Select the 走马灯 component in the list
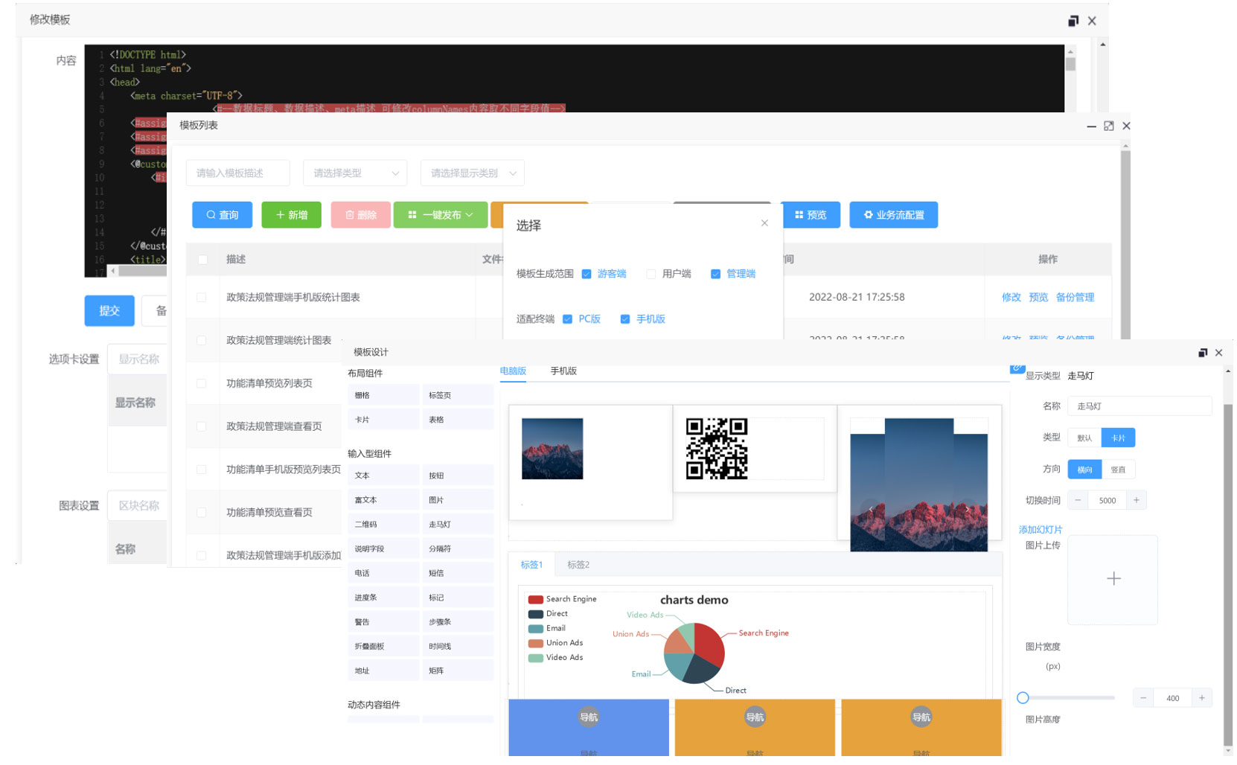The height and width of the screenshot is (765, 1237). click(x=457, y=525)
